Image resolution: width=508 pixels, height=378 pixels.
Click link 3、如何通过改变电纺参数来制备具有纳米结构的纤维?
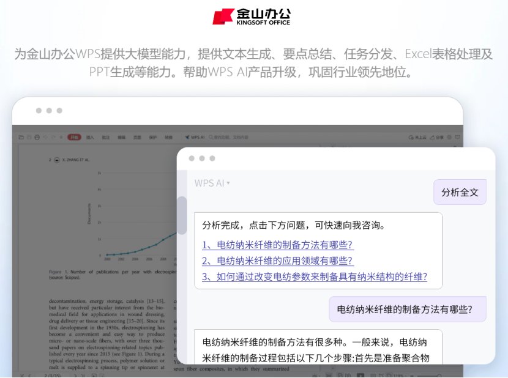tap(315, 276)
